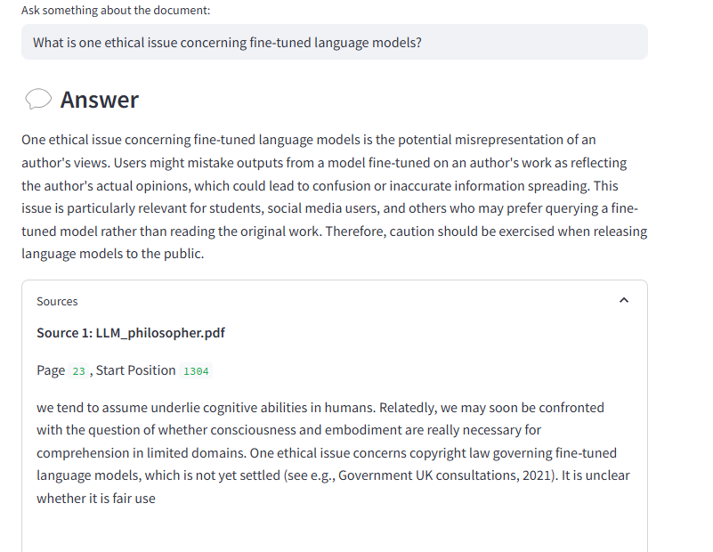
Task: Click the 'language models to the public.' line
Action: [112, 254]
